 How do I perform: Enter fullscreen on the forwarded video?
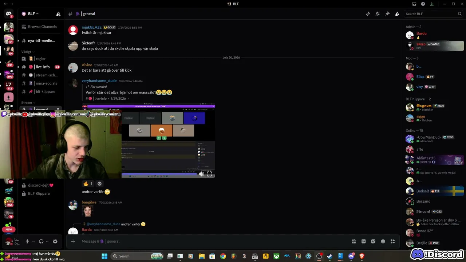[x=209, y=174]
